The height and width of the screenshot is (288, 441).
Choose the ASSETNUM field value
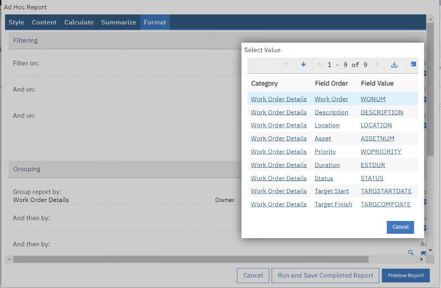pos(377,138)
